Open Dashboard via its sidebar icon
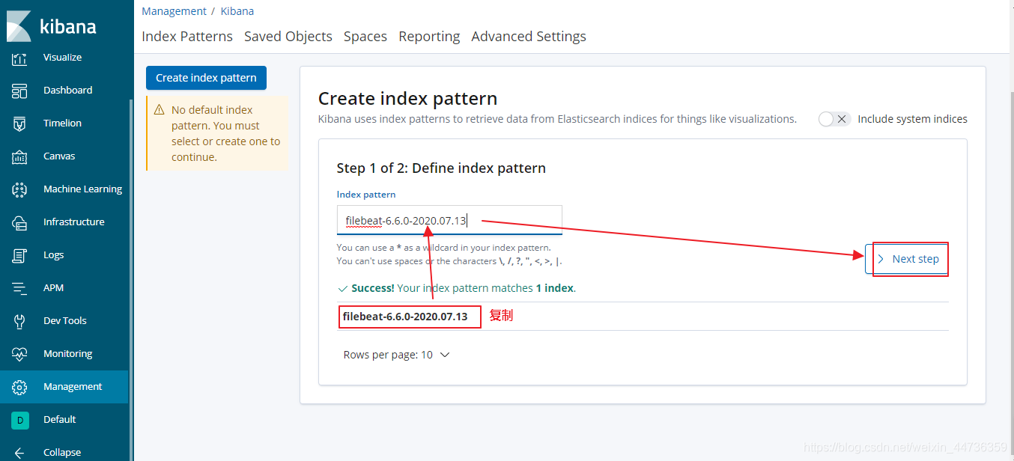 [19, 91]
